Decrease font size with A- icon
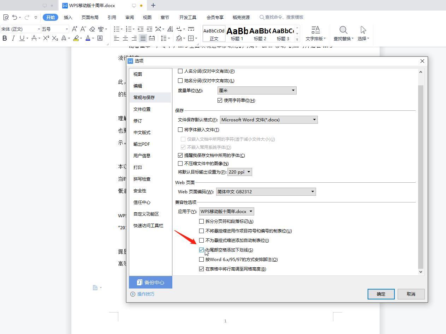446x334 pixels. pos(83,29)
